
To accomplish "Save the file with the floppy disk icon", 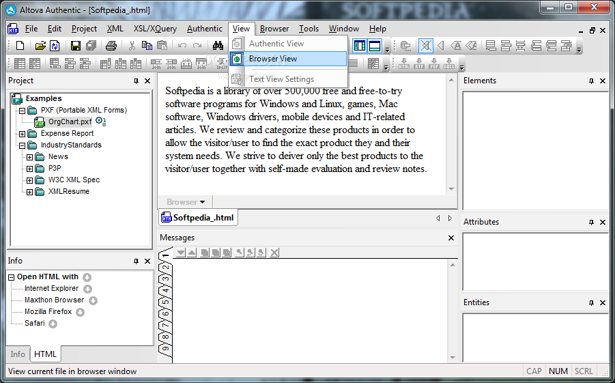I will tap(75, 46).
